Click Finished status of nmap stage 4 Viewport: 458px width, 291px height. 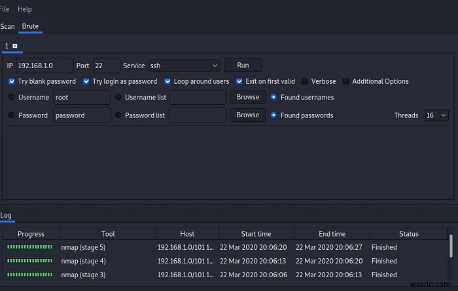pyautogui.click(x=384, y=261)
